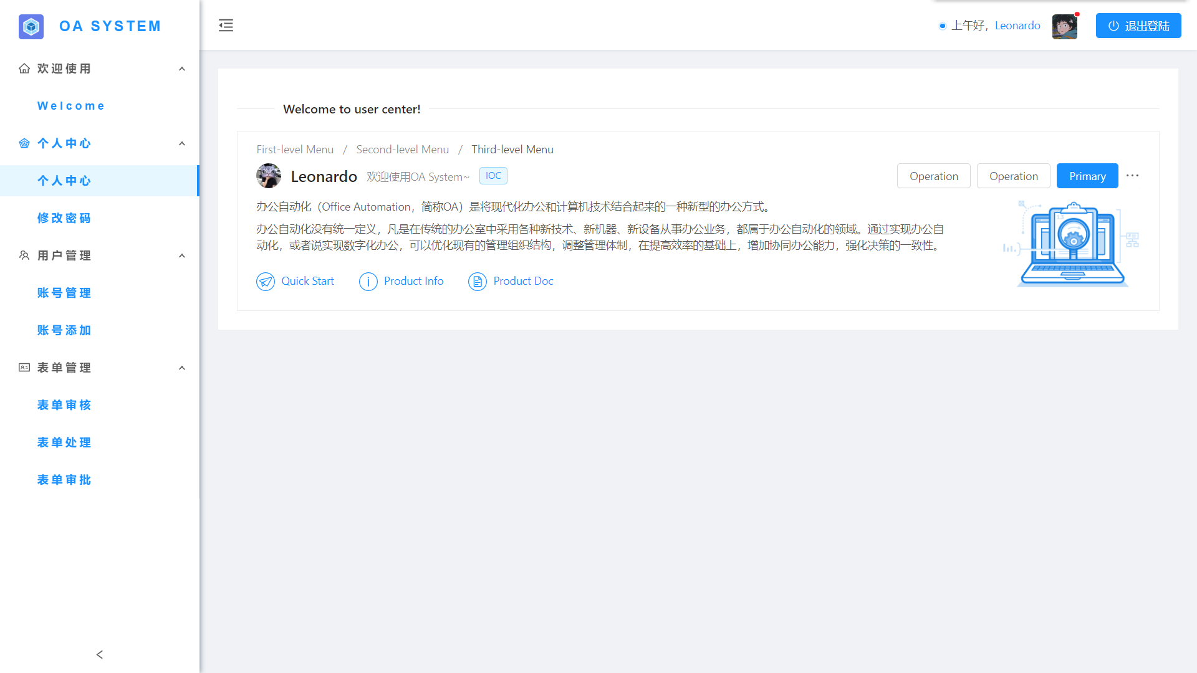1197x673 pixels.
Task: Click Second-level Menu breadcrumb link
Action: pos(402,150)
